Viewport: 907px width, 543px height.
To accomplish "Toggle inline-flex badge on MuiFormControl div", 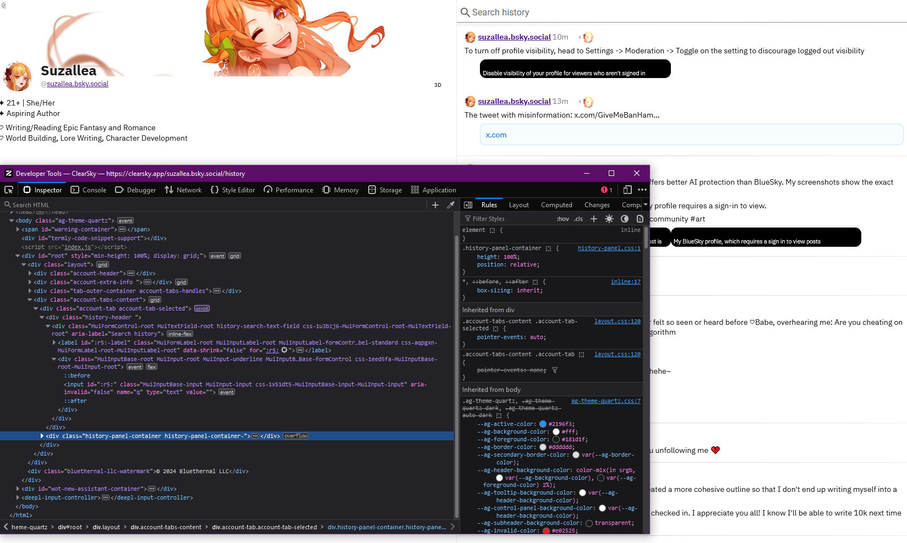I will coord(180,334).
